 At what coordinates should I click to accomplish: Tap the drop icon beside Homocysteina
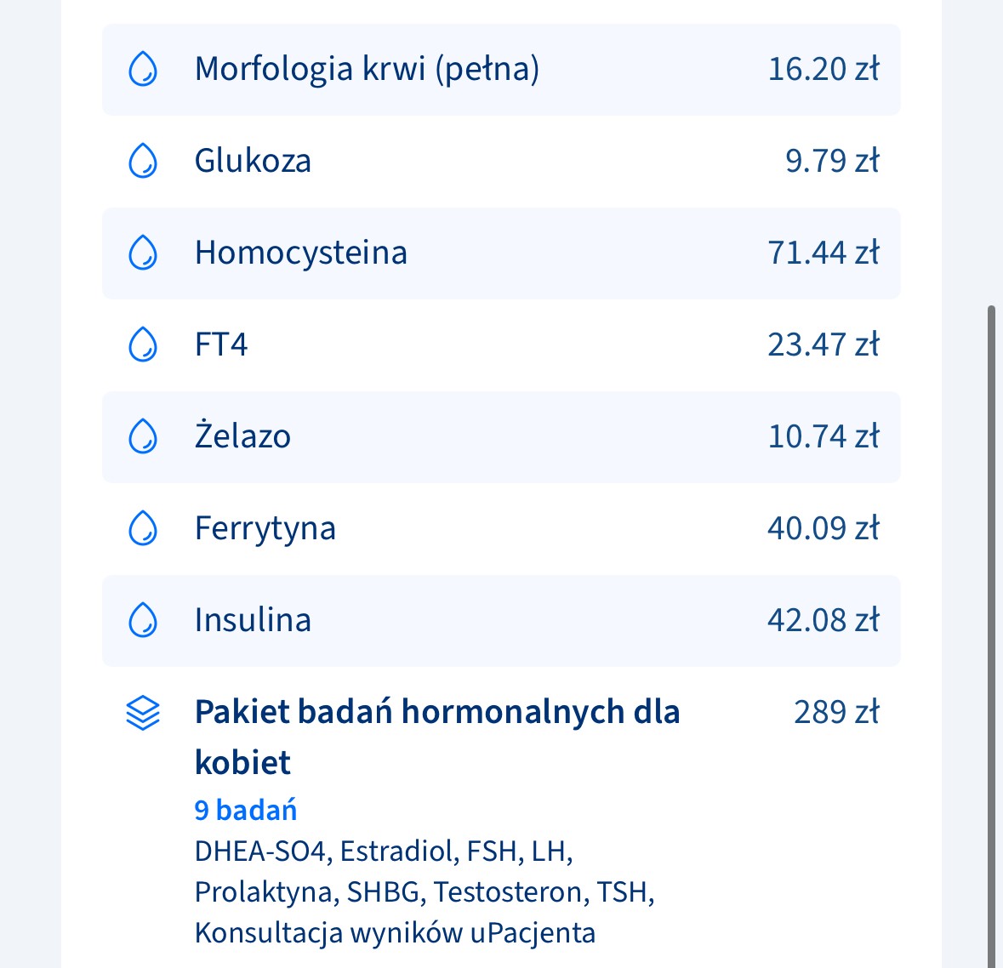pyautogui.click(x=143, y=253)
